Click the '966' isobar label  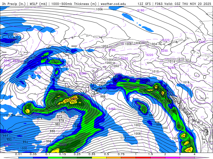point(63,112)
